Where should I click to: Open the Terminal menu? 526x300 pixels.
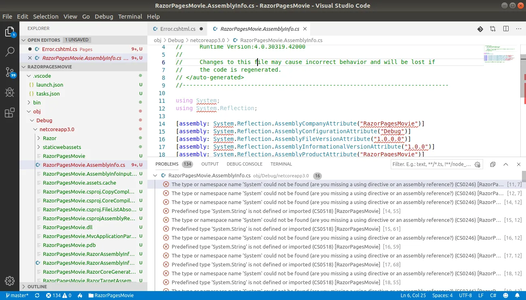click(130, 17)
